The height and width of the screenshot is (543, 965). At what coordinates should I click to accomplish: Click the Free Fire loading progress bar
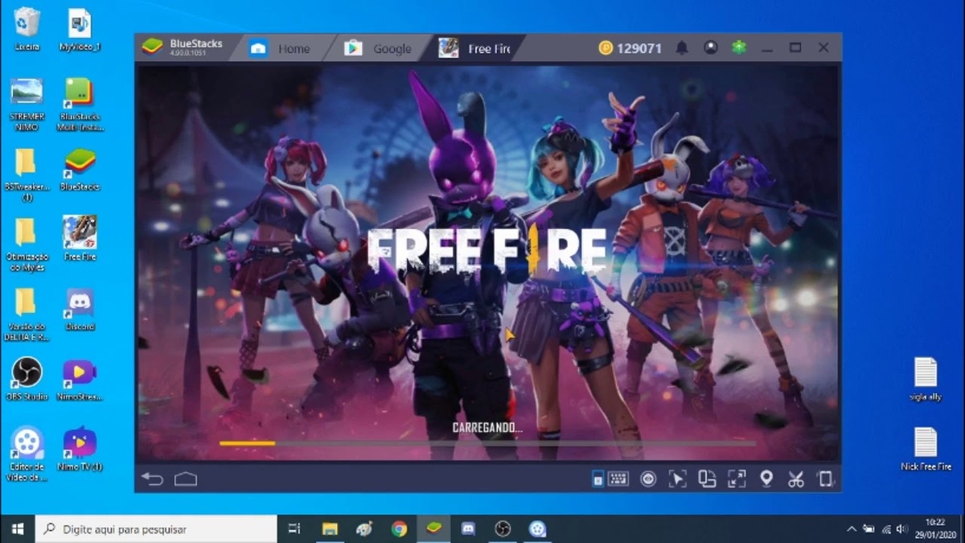pos(487,443)
